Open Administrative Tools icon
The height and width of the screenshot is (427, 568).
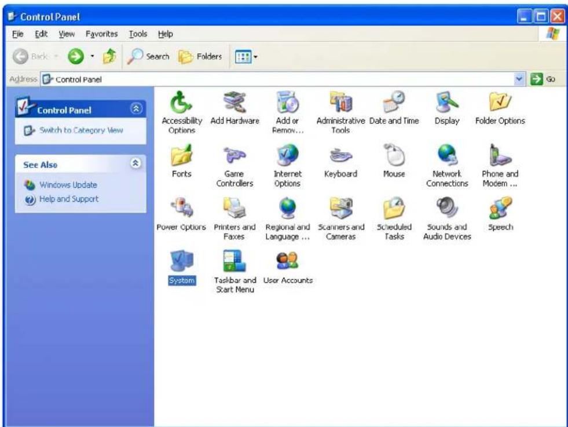click(340, 102)
